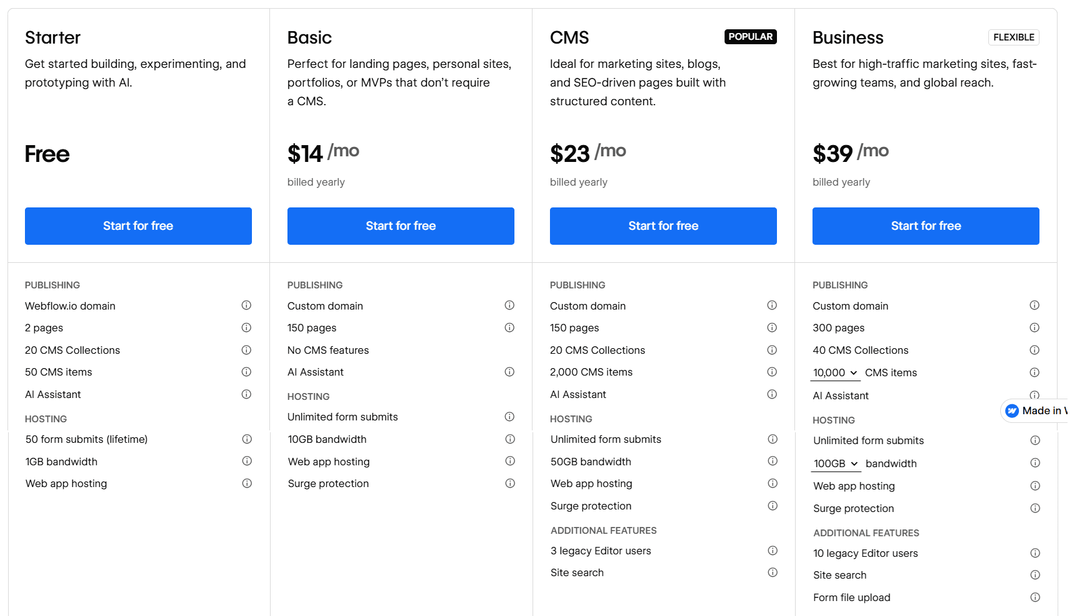Click the info icon beside 2 pages
This screenshot has height=616, width=1080.
(246, 327)
